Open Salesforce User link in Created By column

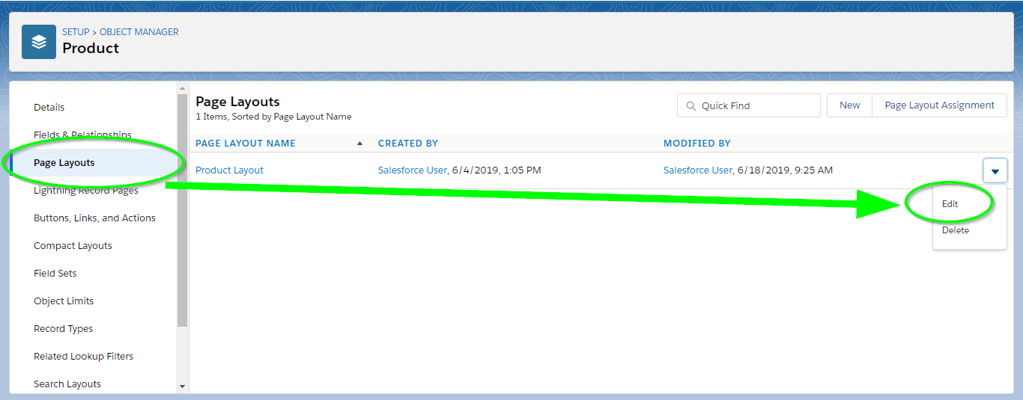[412, 170]
